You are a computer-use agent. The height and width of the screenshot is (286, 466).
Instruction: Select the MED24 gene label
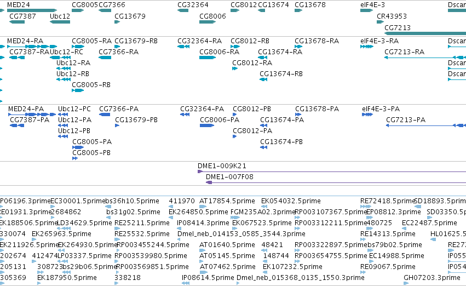(19, 5)
